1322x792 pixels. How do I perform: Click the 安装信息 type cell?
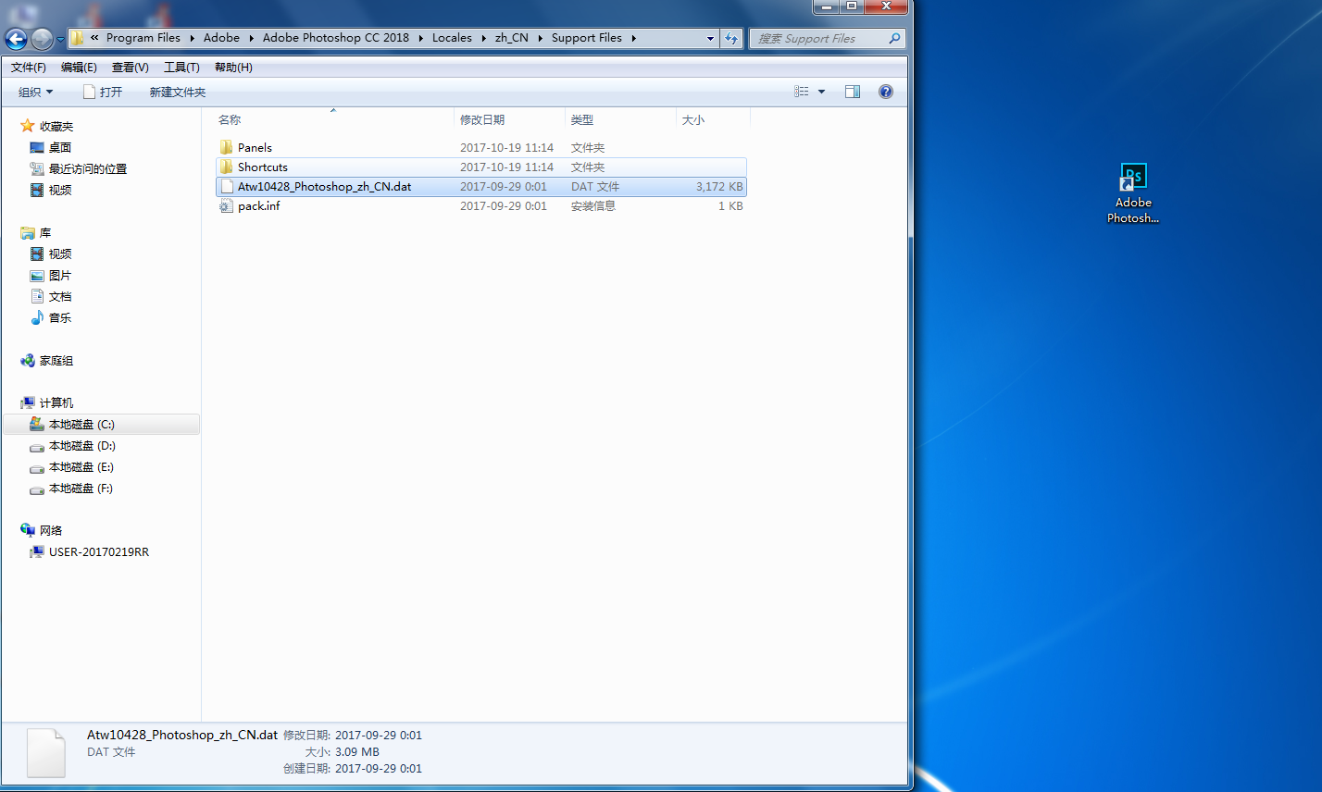pos(593,205)
